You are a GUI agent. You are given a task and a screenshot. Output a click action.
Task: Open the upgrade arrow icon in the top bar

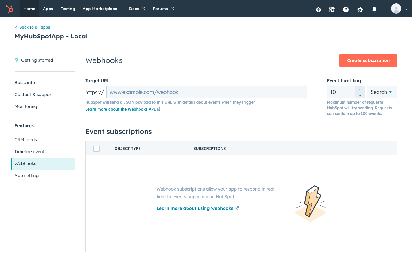(319, 10)
